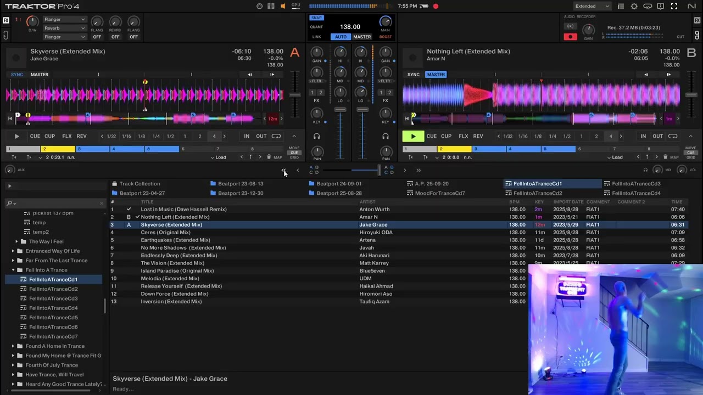Click the orange speaker audio indicator
Screen dimensions: 703x395
pos(283,6)
